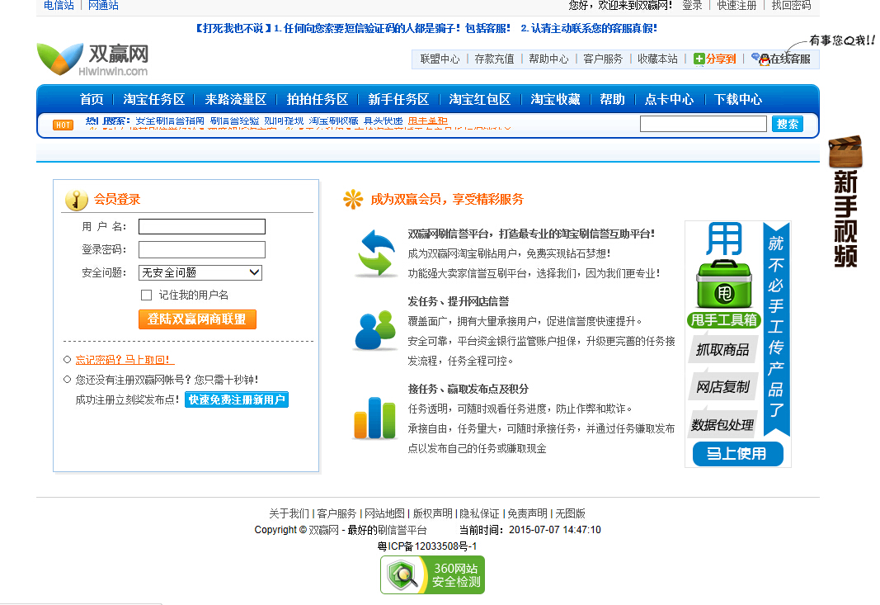Click the first hot search link after 热门搜索
Viewport: 880px width, 605px height.
(x=170, y=121)
